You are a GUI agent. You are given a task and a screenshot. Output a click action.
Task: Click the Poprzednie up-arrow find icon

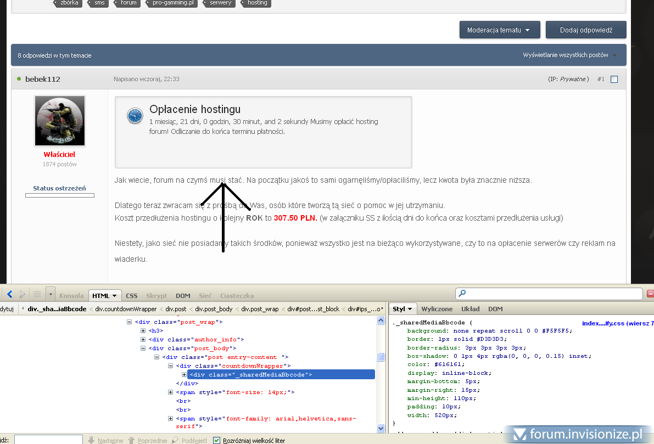coord(131,440)
